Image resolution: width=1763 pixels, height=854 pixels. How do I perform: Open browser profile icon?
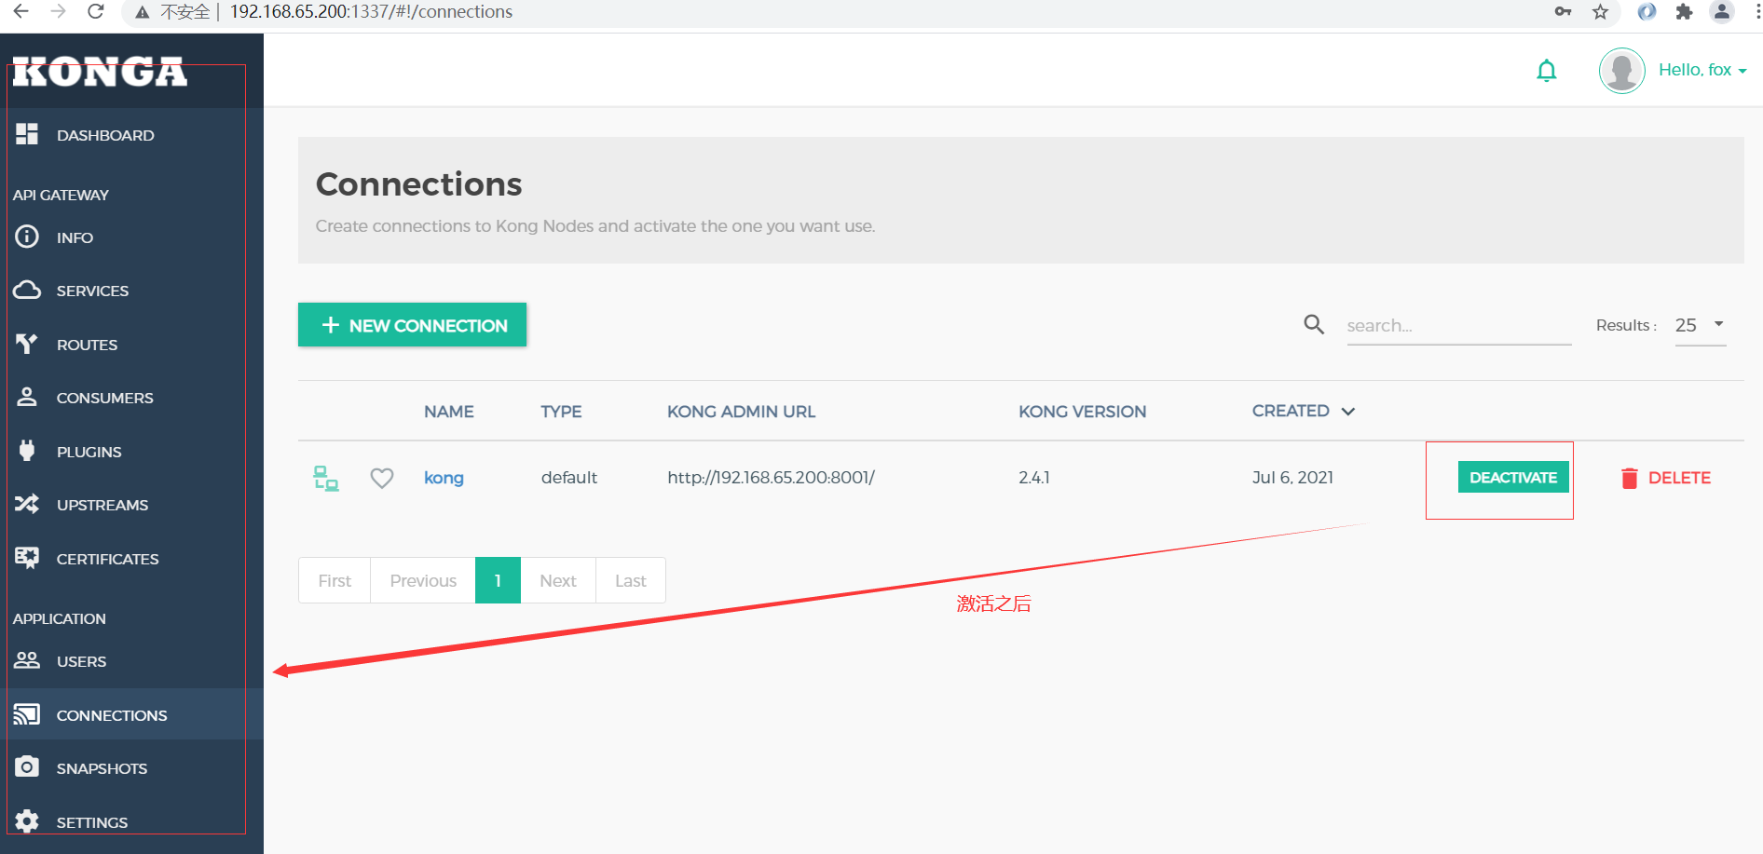click(1722, 11)
